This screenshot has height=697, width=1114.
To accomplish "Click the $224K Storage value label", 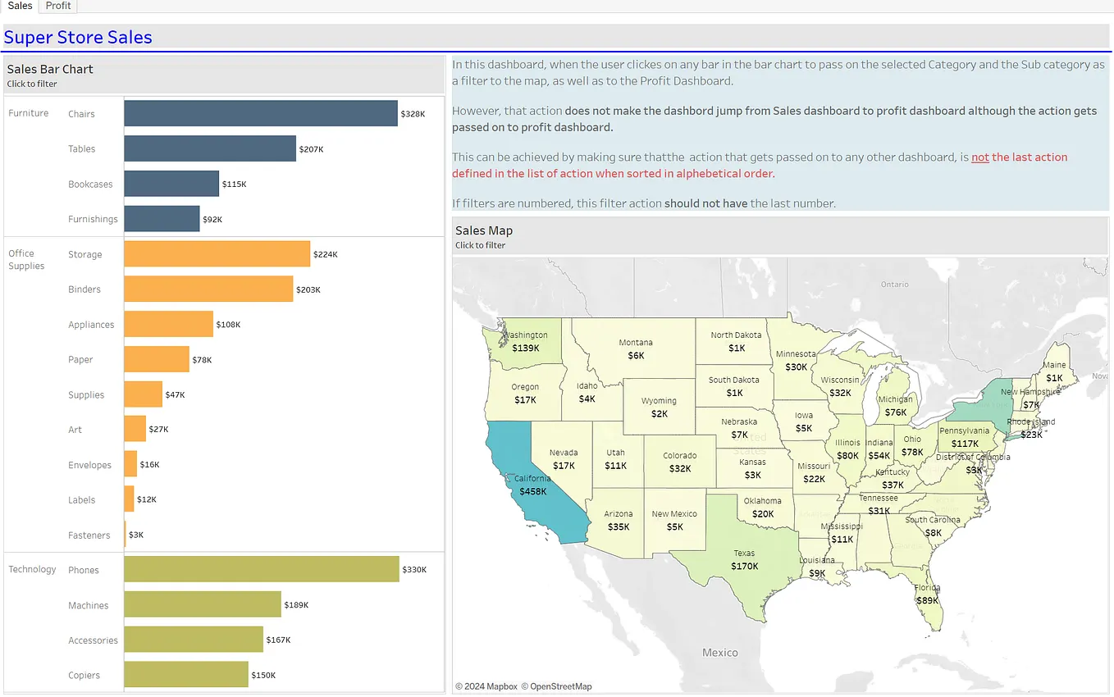I will click(x=325, y=254).
